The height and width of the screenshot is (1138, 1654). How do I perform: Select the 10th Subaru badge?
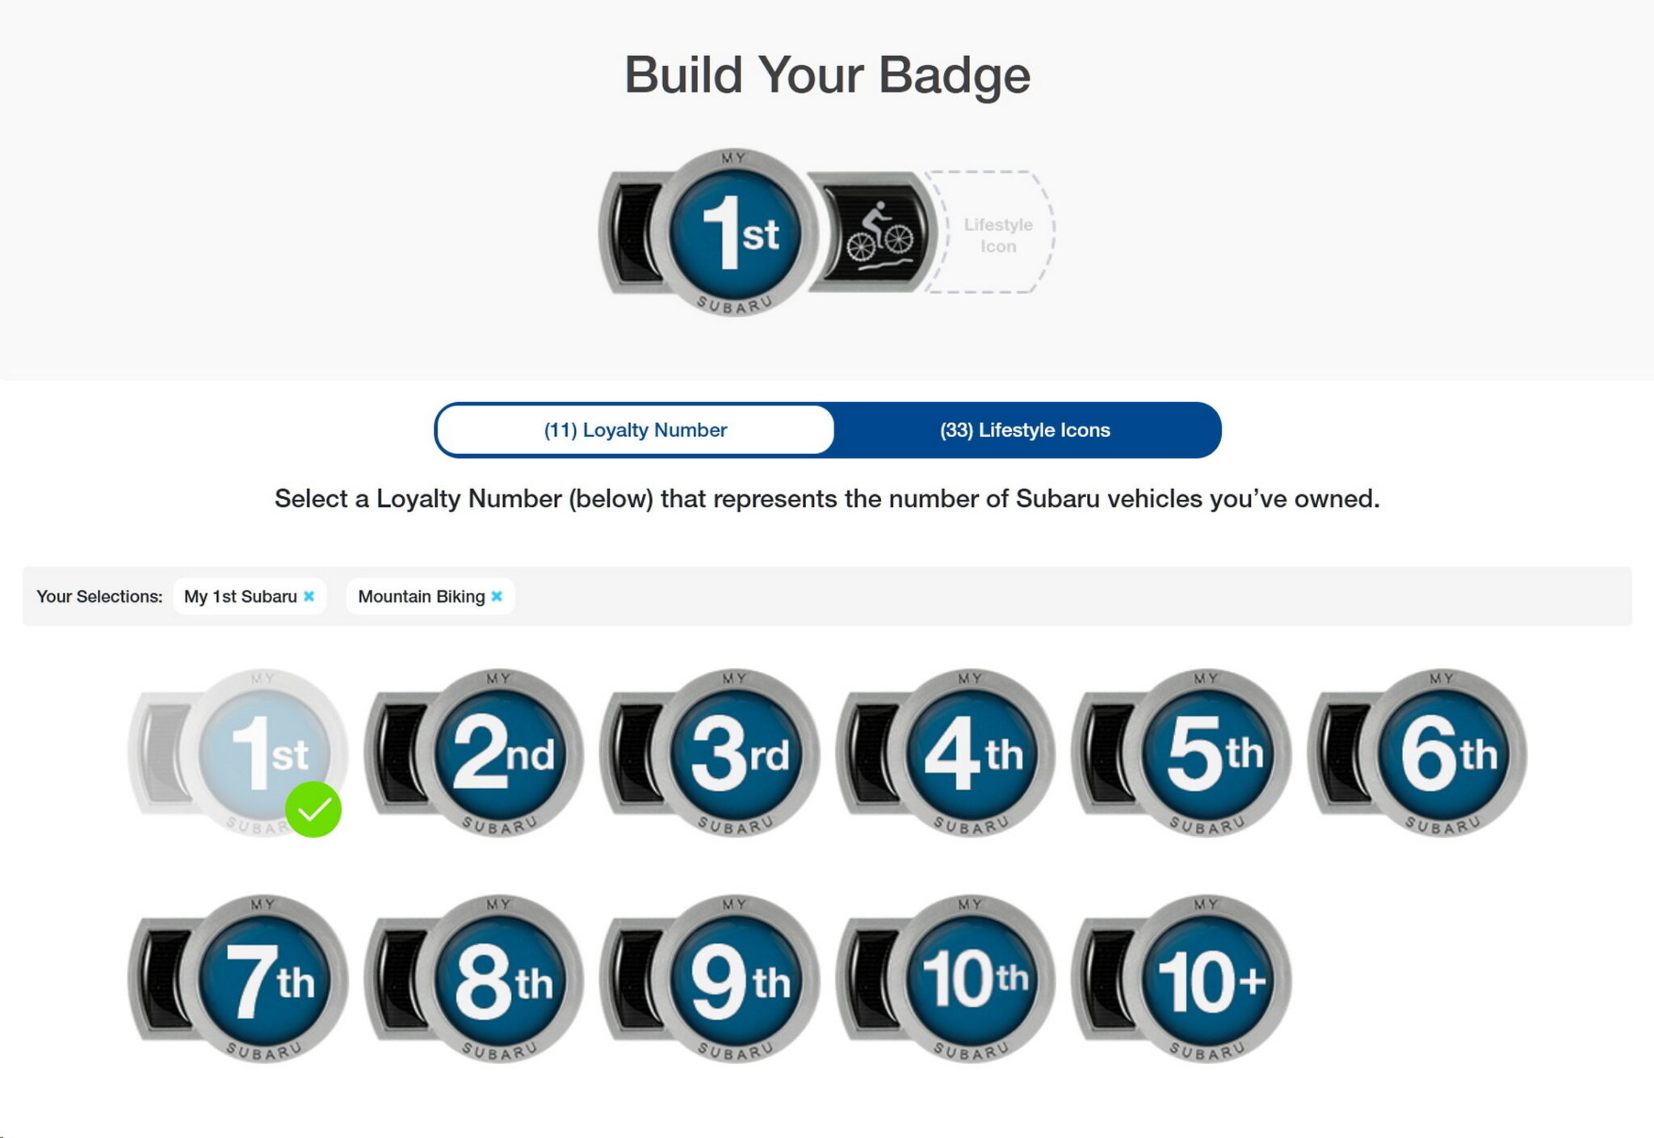tap(972, 979)
